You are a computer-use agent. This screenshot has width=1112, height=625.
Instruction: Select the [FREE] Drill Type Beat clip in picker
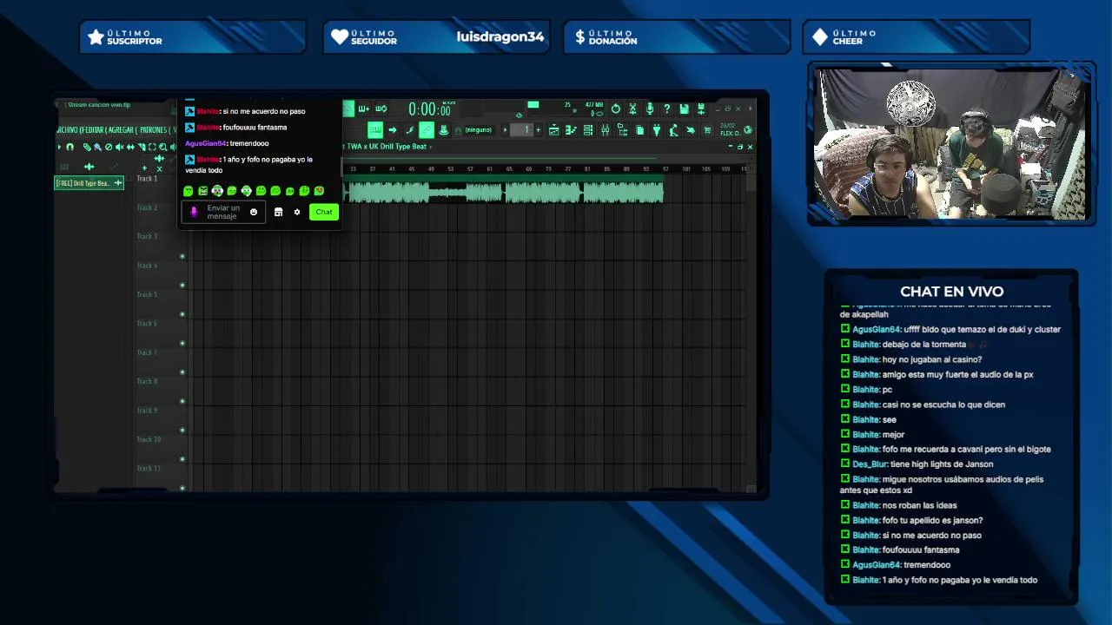coord(89,183)
